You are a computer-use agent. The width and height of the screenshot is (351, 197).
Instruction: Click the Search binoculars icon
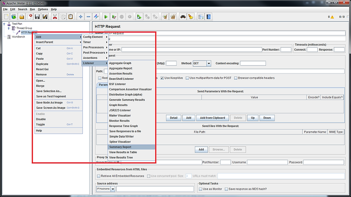183,17
